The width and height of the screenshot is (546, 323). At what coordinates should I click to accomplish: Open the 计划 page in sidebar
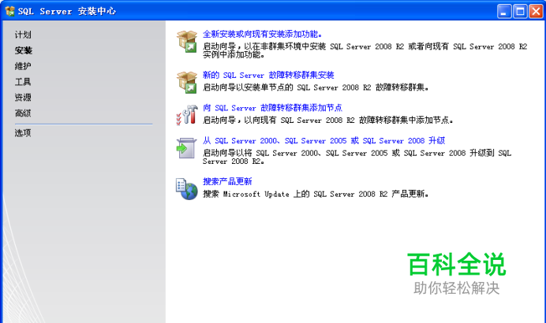tap(23, 35)
